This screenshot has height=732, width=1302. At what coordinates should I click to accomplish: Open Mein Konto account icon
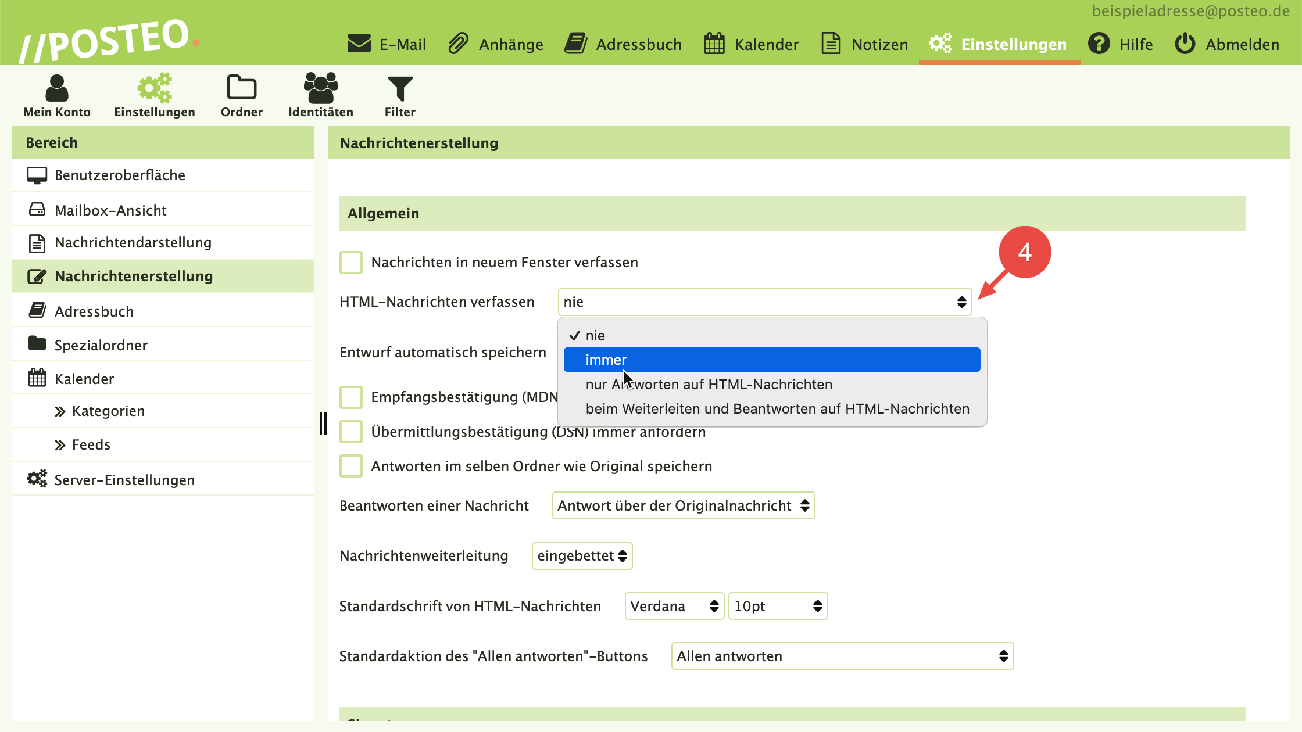click(x=57, y=89)
